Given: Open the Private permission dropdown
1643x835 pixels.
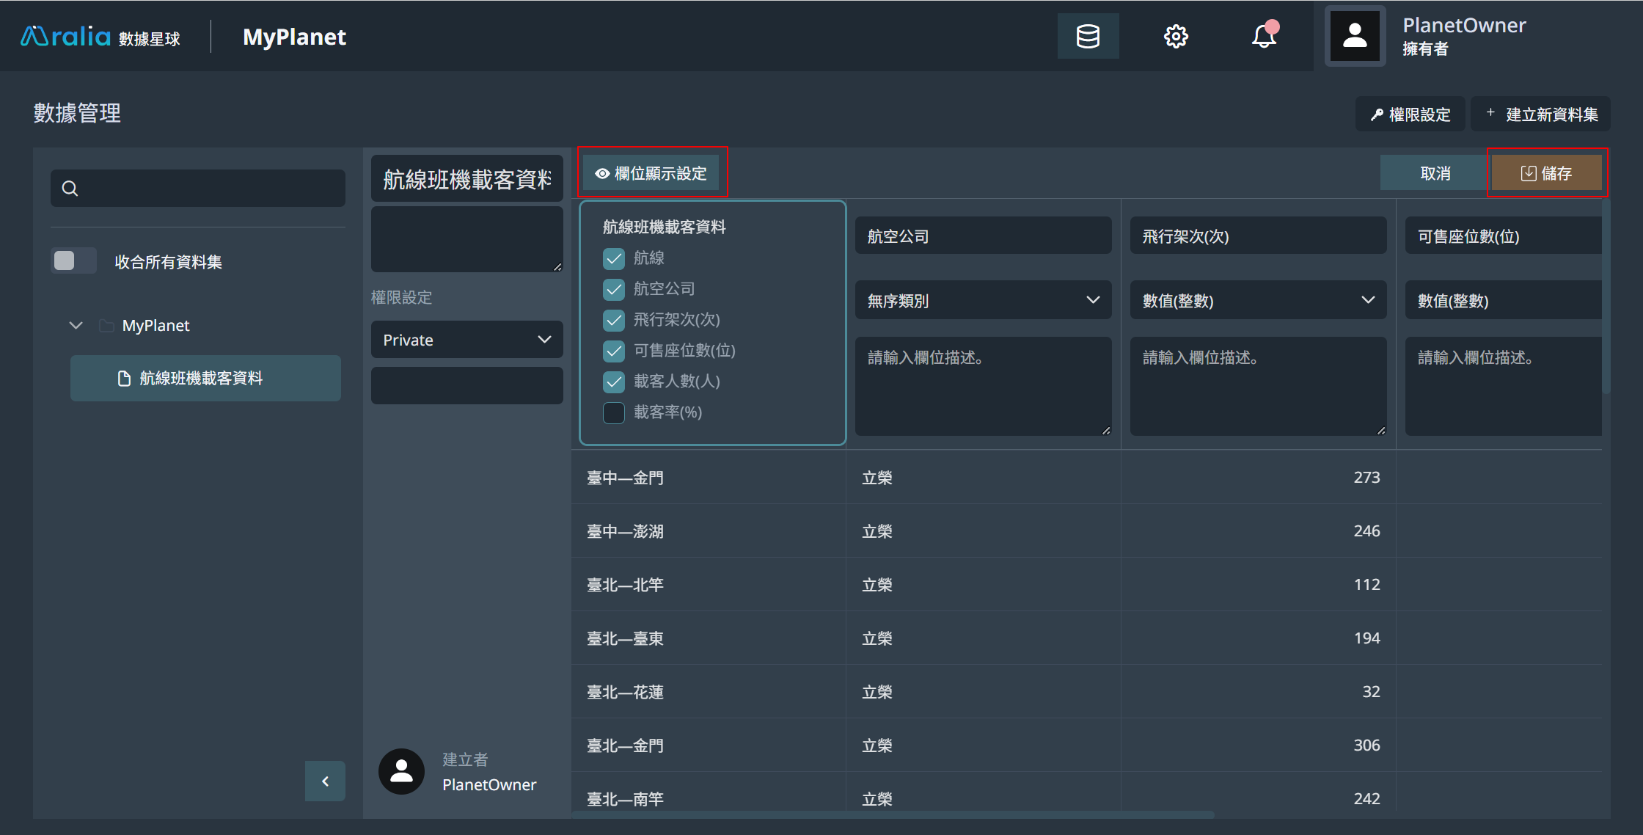Looking at the screenshot, I should 467,340.
